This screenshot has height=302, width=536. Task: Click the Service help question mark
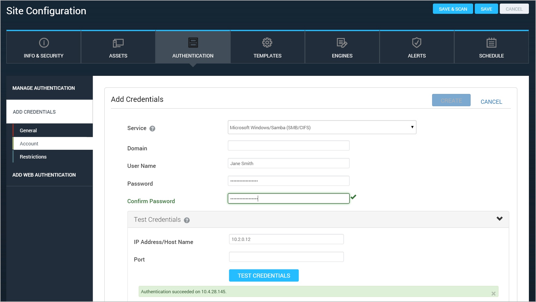(152, 128)
